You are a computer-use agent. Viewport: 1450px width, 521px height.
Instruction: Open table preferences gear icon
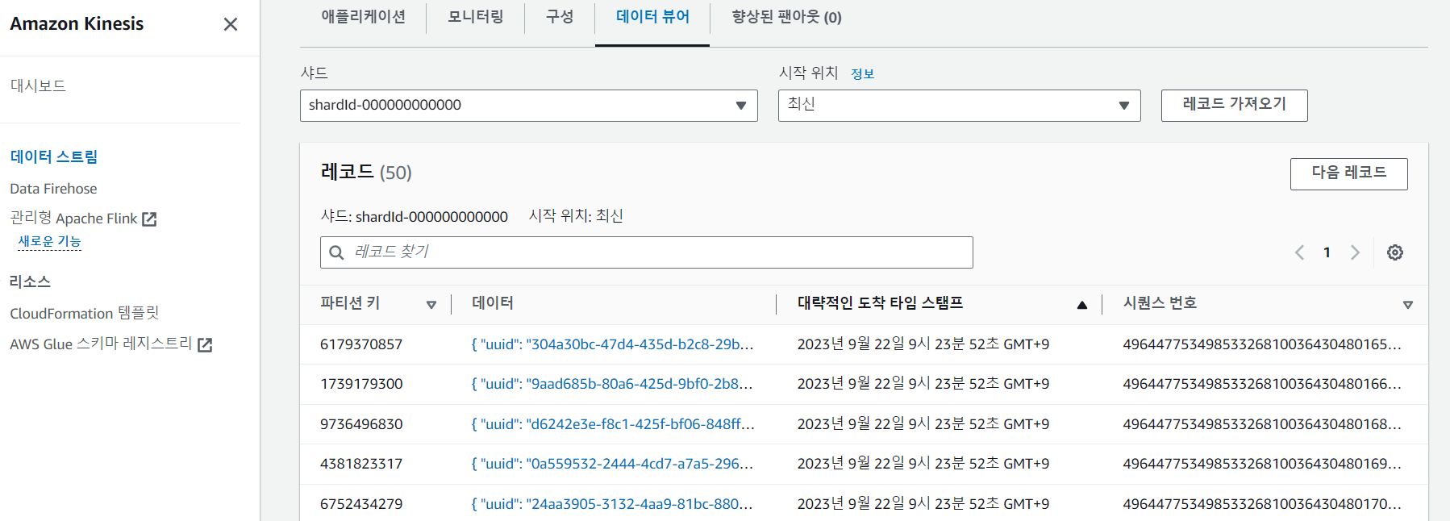[1395, 252]
